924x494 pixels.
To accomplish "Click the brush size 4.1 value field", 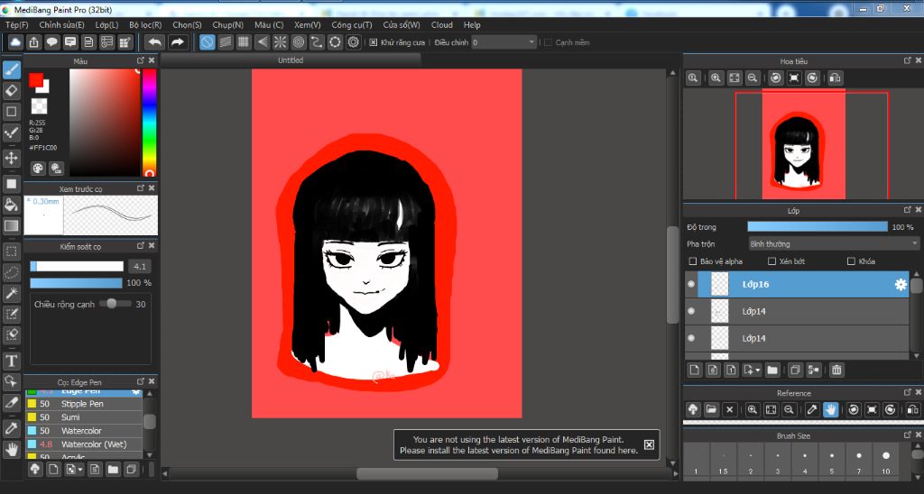I will tap(139, 266).
